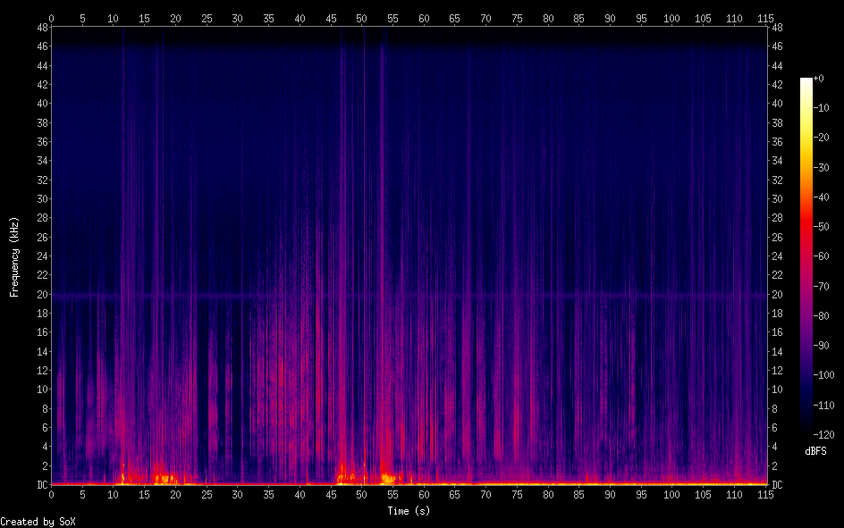
Task: Select the white top of the dBFS color bar
Action: 806,82
